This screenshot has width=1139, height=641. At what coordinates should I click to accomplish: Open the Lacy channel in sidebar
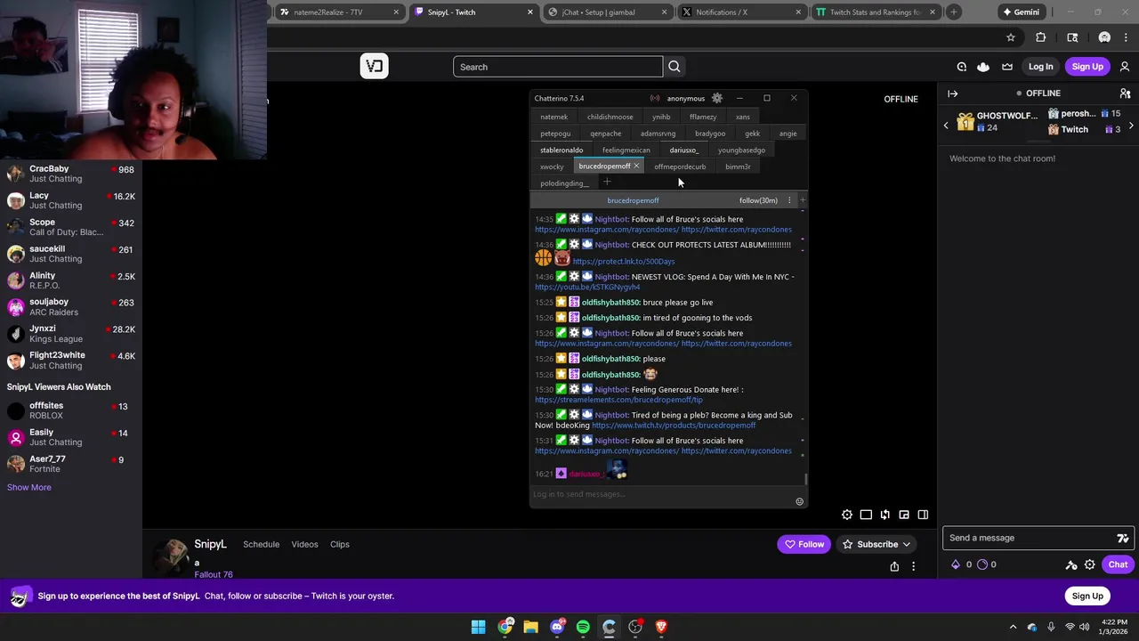coord(71,200)
